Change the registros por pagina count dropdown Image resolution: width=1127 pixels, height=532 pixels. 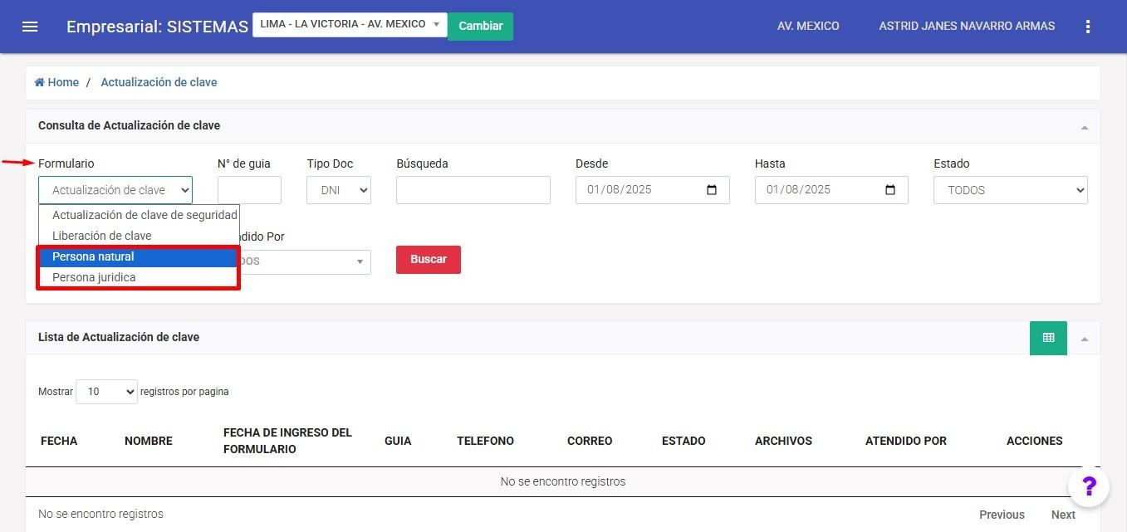click(x=106, y=392)
